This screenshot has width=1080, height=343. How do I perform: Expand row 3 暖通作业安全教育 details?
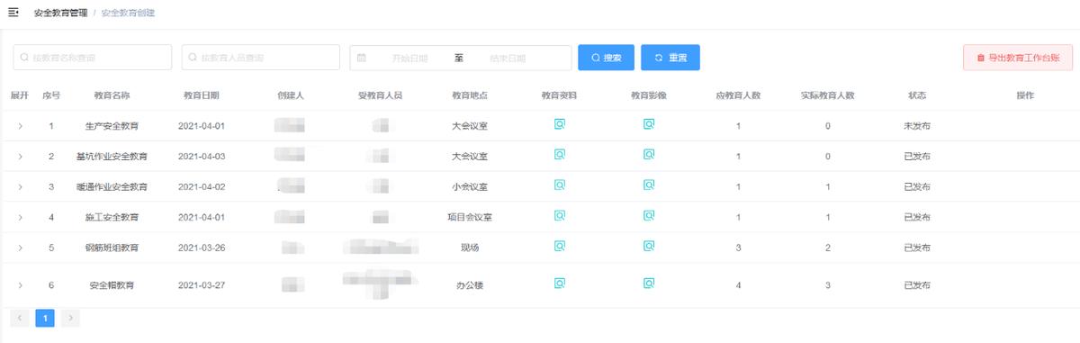[x=20, y=187]
